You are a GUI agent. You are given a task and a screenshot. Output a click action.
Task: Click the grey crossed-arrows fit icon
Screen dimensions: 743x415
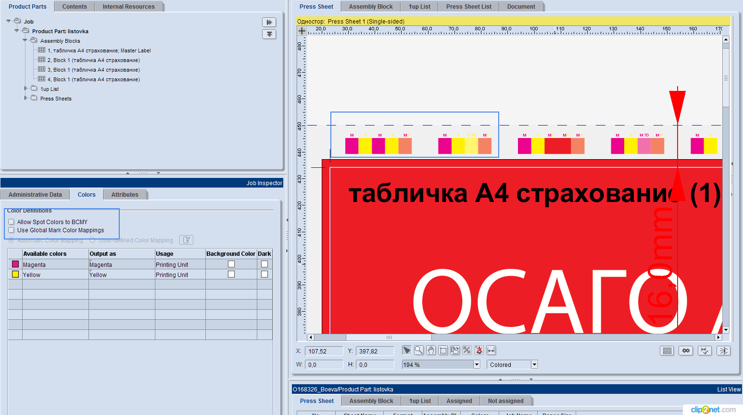[x=467, y=351]
